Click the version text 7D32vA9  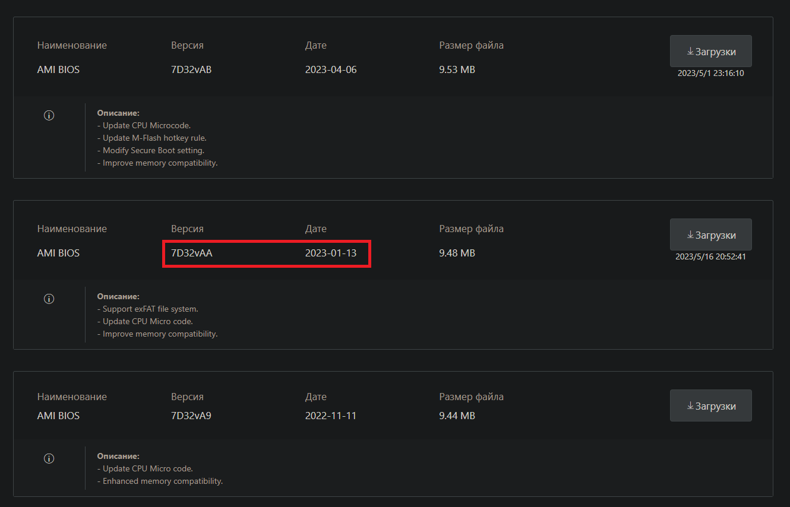191,416
